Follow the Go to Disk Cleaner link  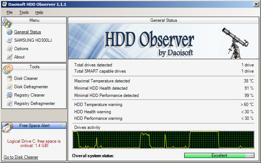(21, 157)
